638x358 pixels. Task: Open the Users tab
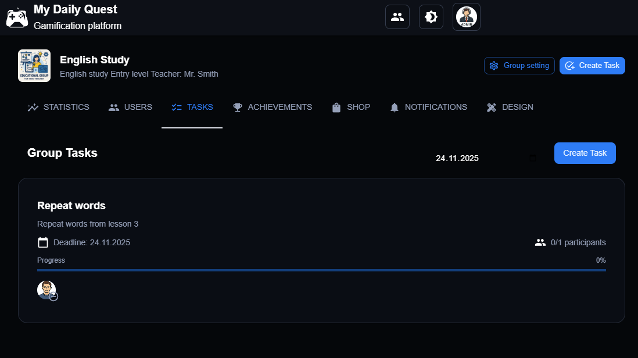tap(130, 108)
